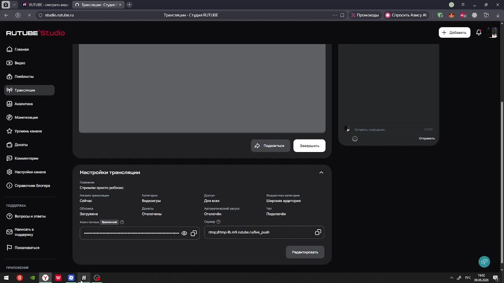Go back in the browser

(6, 15)
